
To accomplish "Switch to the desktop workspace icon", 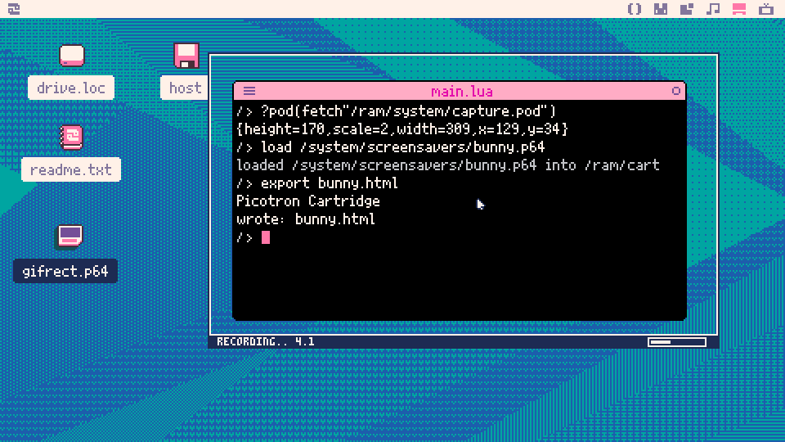I will (739, 9).
